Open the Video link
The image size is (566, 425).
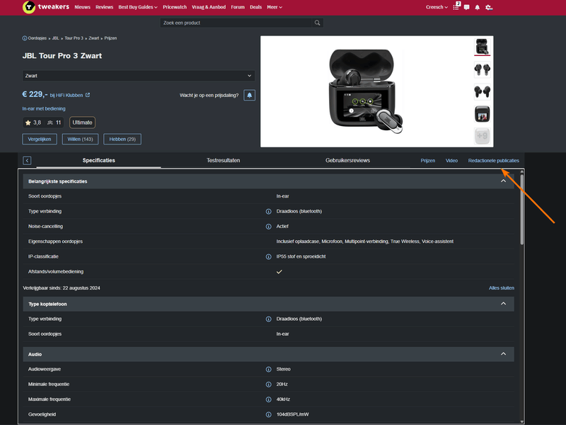point(451,161)
